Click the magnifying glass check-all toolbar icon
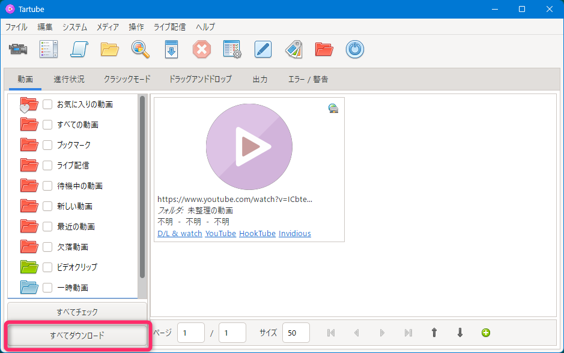The width and height of the screenshot is (564, 353). point(141,49)
